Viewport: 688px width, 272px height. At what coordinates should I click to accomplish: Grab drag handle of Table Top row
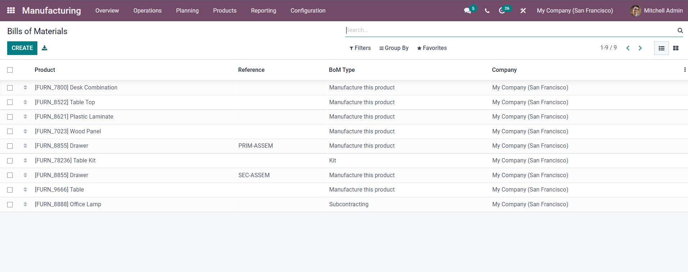[25, 102]
